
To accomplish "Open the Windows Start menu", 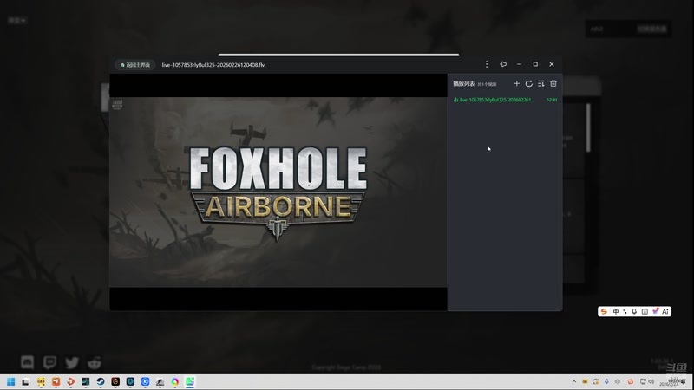I will pyautogui.click(x=11, y=381).
